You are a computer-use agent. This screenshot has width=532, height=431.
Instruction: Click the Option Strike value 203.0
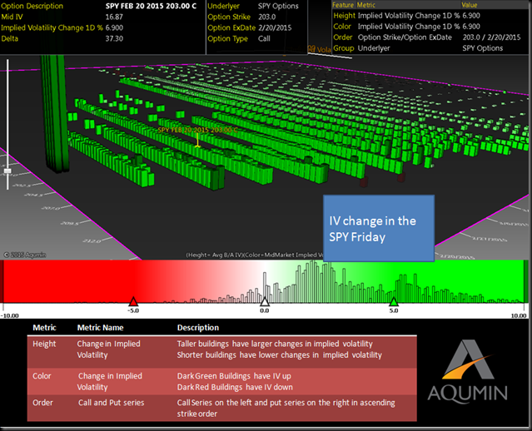tap(267, 17)
